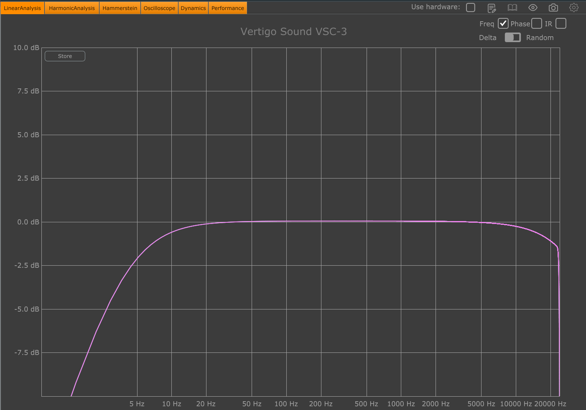Screen dimensions: 586x410
Task: Open the HarmonicAnalysis tab
Action: [x=72, y=8]
